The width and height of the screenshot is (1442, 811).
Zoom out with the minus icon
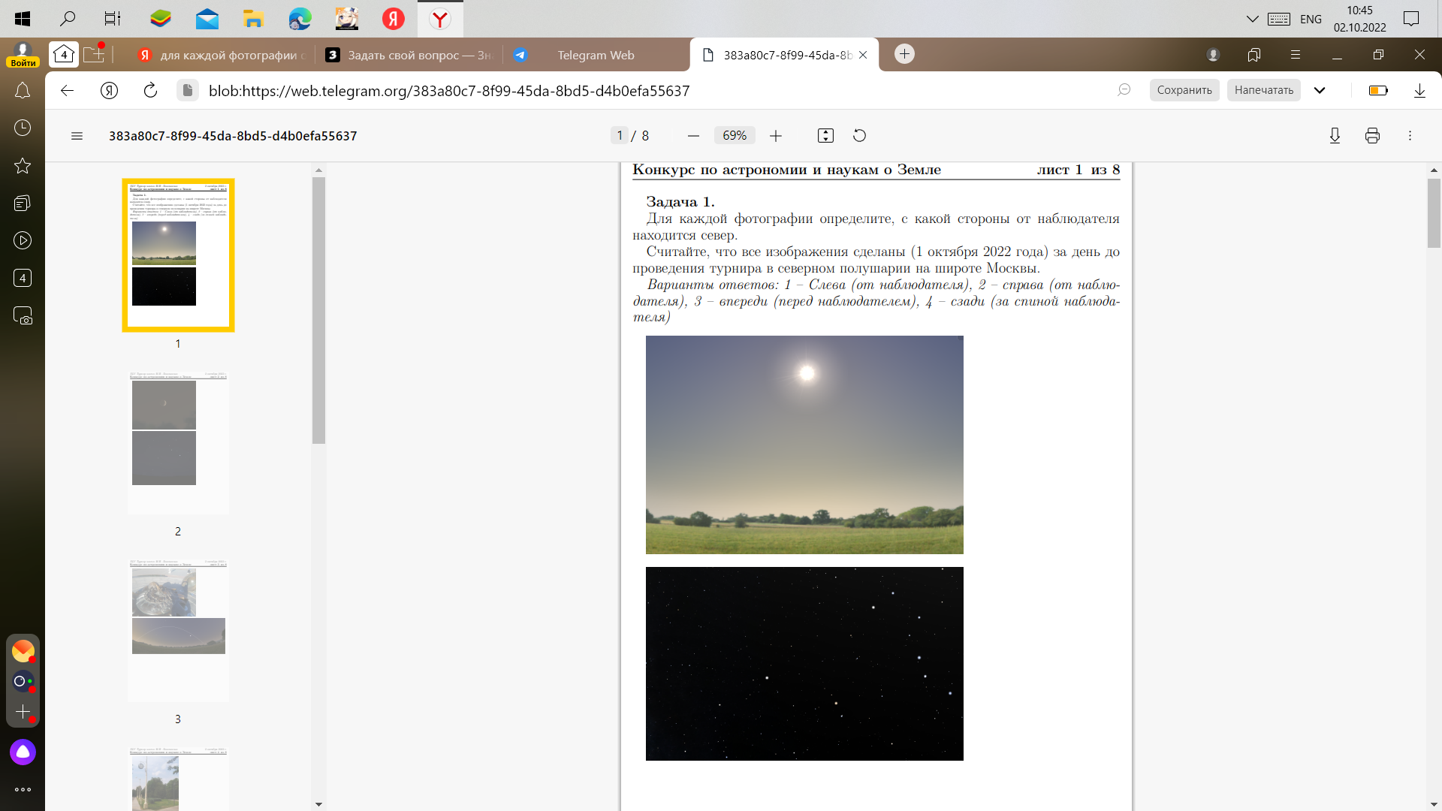693,136
